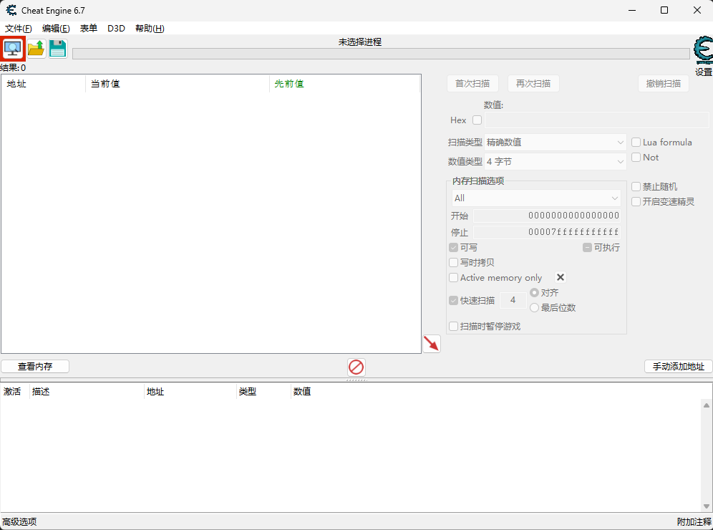Viewport: 713px width, 530px height.
Task: Open Cheat Engine settings logo icon
Action: (703, 52)
